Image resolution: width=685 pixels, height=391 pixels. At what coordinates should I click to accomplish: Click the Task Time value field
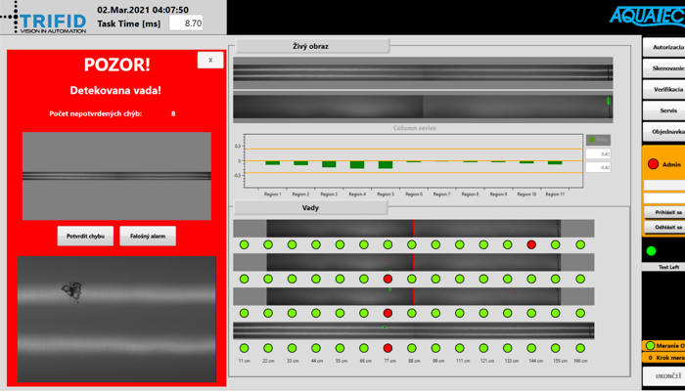click(x=186, y=22)
